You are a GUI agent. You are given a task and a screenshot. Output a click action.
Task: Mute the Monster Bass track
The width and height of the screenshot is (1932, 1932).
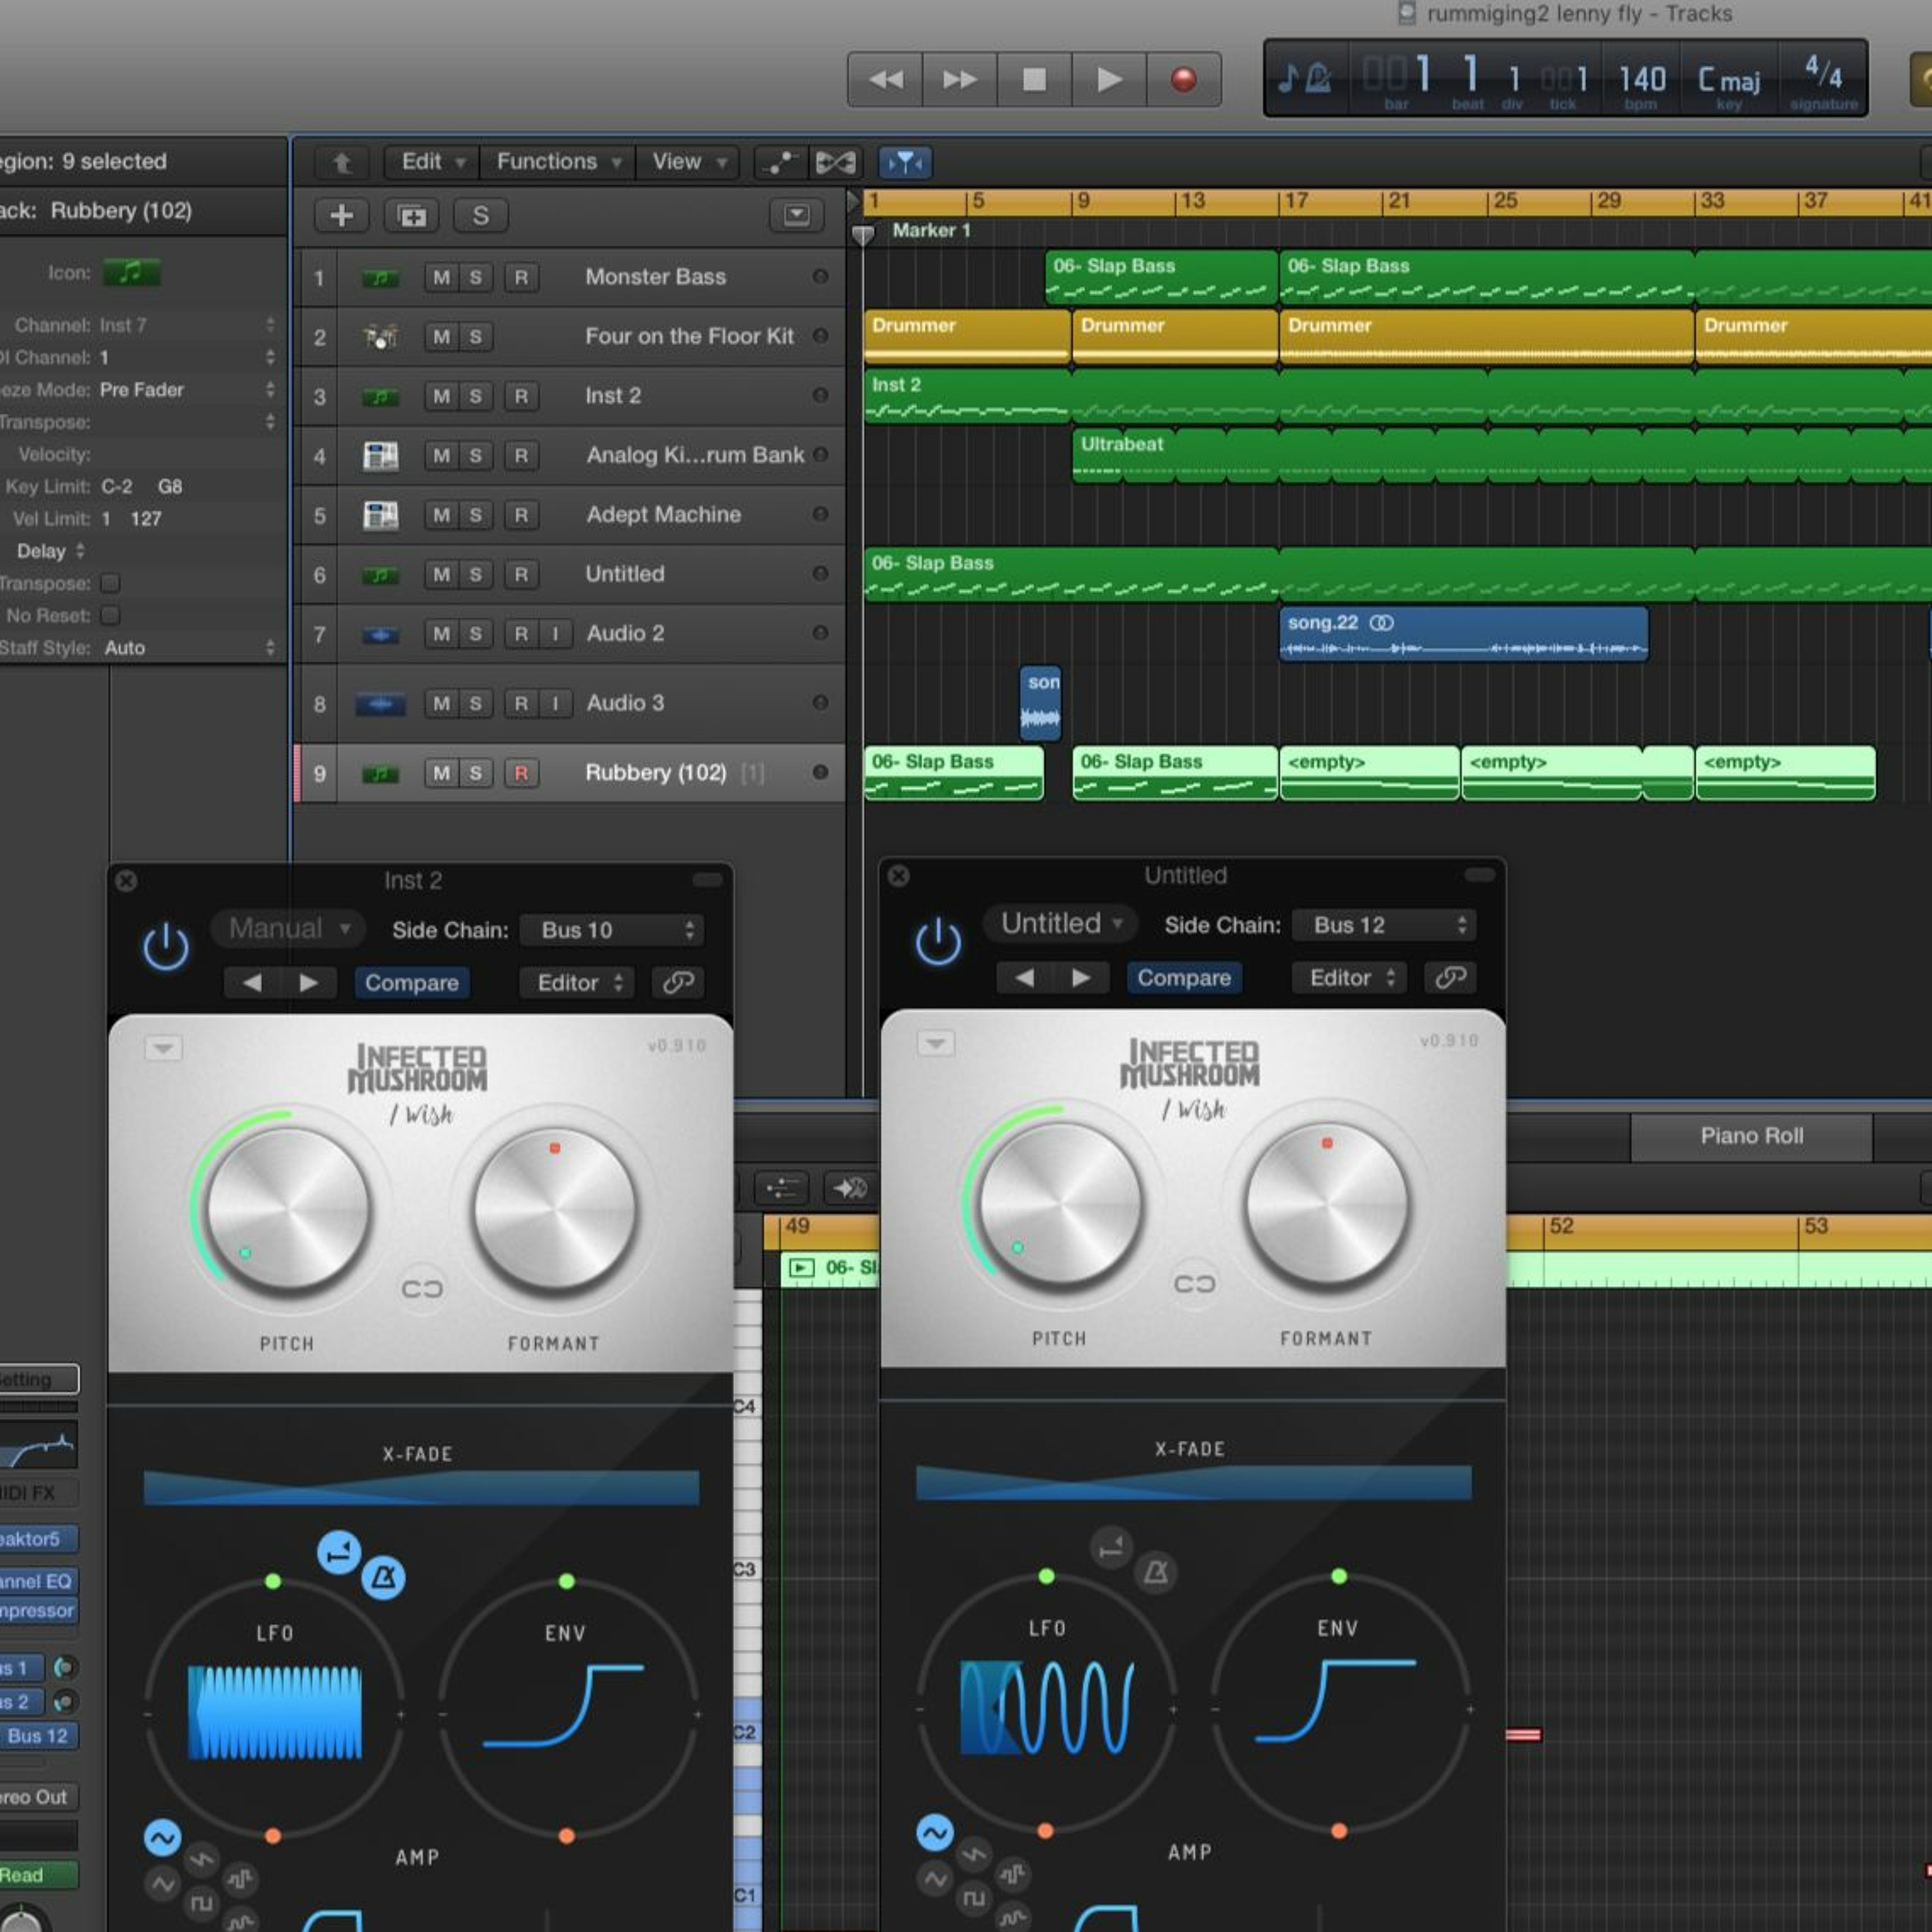click(x=441, y=277)
